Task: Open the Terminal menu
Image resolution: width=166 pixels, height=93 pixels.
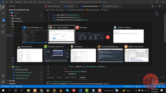Action: [42, 2]
